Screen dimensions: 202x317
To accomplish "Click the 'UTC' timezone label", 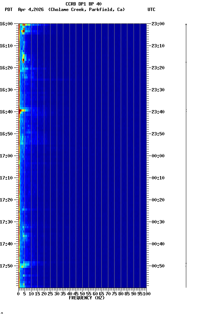I will tap(151, 10).
